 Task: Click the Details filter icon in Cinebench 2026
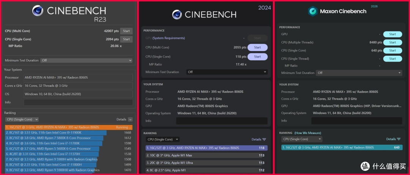[399, 139]
